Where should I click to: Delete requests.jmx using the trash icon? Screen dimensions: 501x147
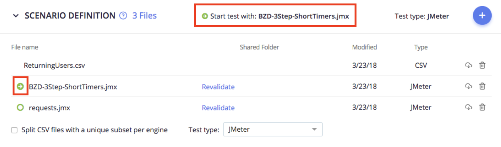pos(482,107)
